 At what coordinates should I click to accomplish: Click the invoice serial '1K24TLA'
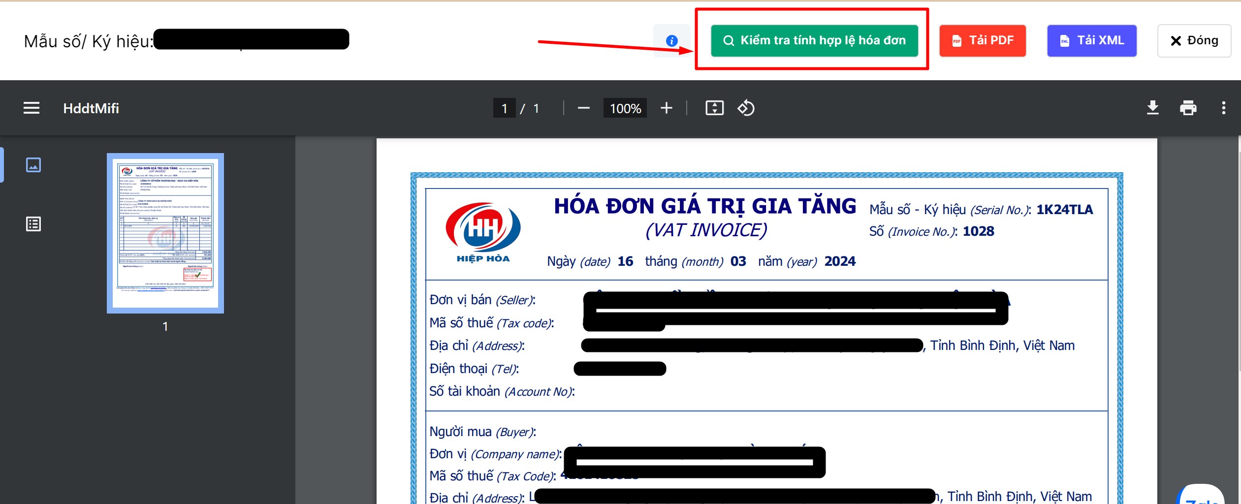(x=1065, y=210)
